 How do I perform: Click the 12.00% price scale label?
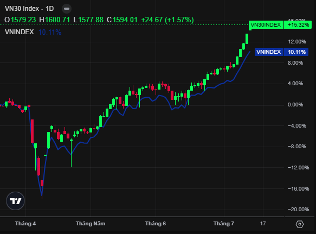tap(297, 42)
